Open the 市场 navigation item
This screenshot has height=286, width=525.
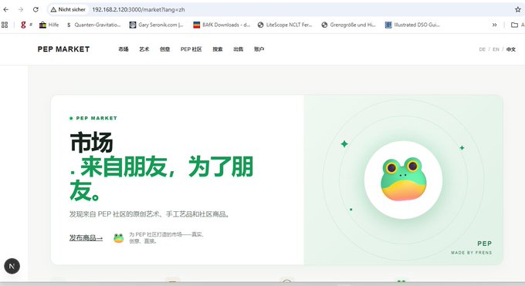pyautogui.click(x=124, y=49)
